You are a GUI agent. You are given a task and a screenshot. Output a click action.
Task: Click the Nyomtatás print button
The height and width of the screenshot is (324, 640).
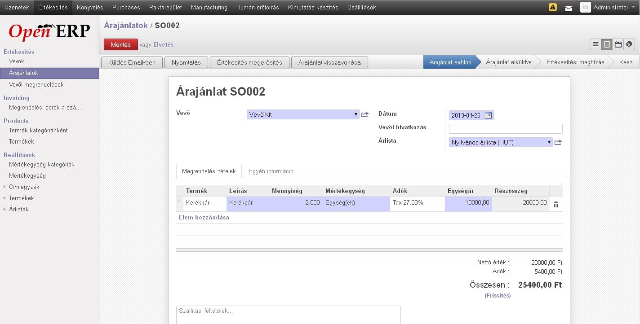click(x=186, y=62)
